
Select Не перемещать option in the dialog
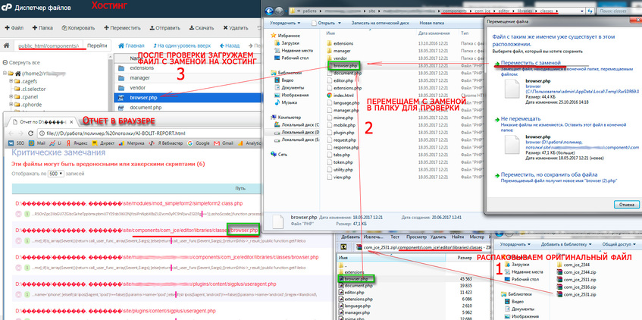[x=527, y=119]
